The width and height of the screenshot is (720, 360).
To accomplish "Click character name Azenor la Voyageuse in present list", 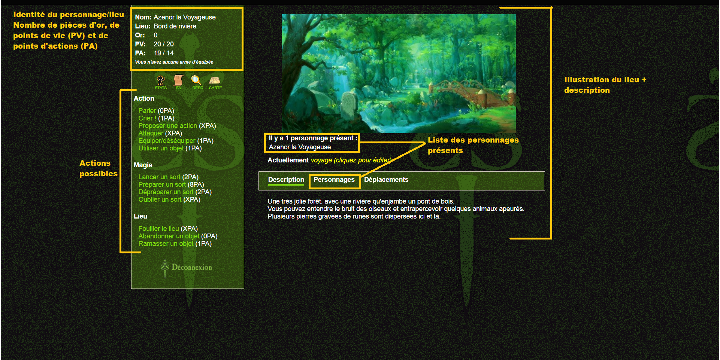I will 300,147.
